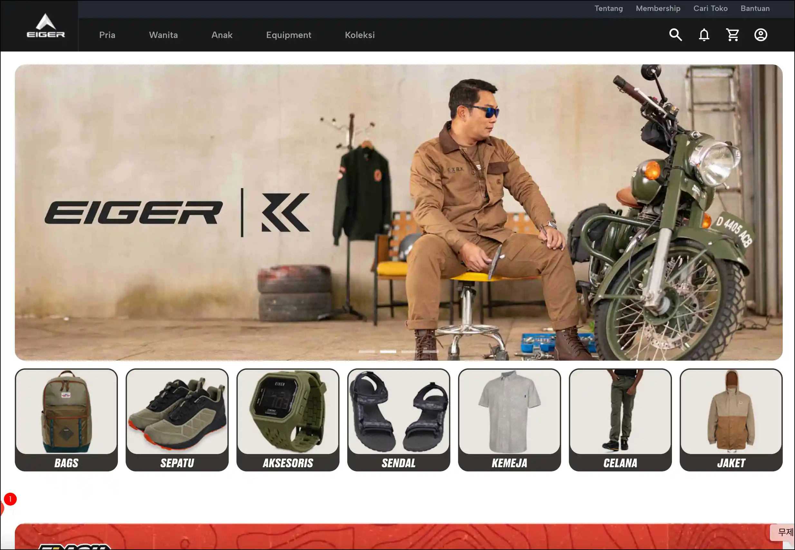Open the Membership link

click(x=658, y=9)
